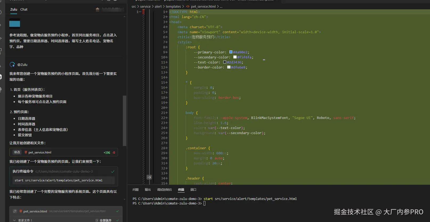The width and height of the screenshot is (430, 222).
Task: Select the Zulu tab
Action: point(14,9)
